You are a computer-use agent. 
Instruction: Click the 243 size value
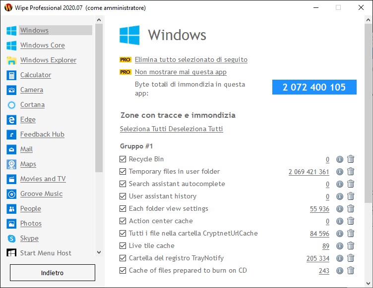pos(324,271)
